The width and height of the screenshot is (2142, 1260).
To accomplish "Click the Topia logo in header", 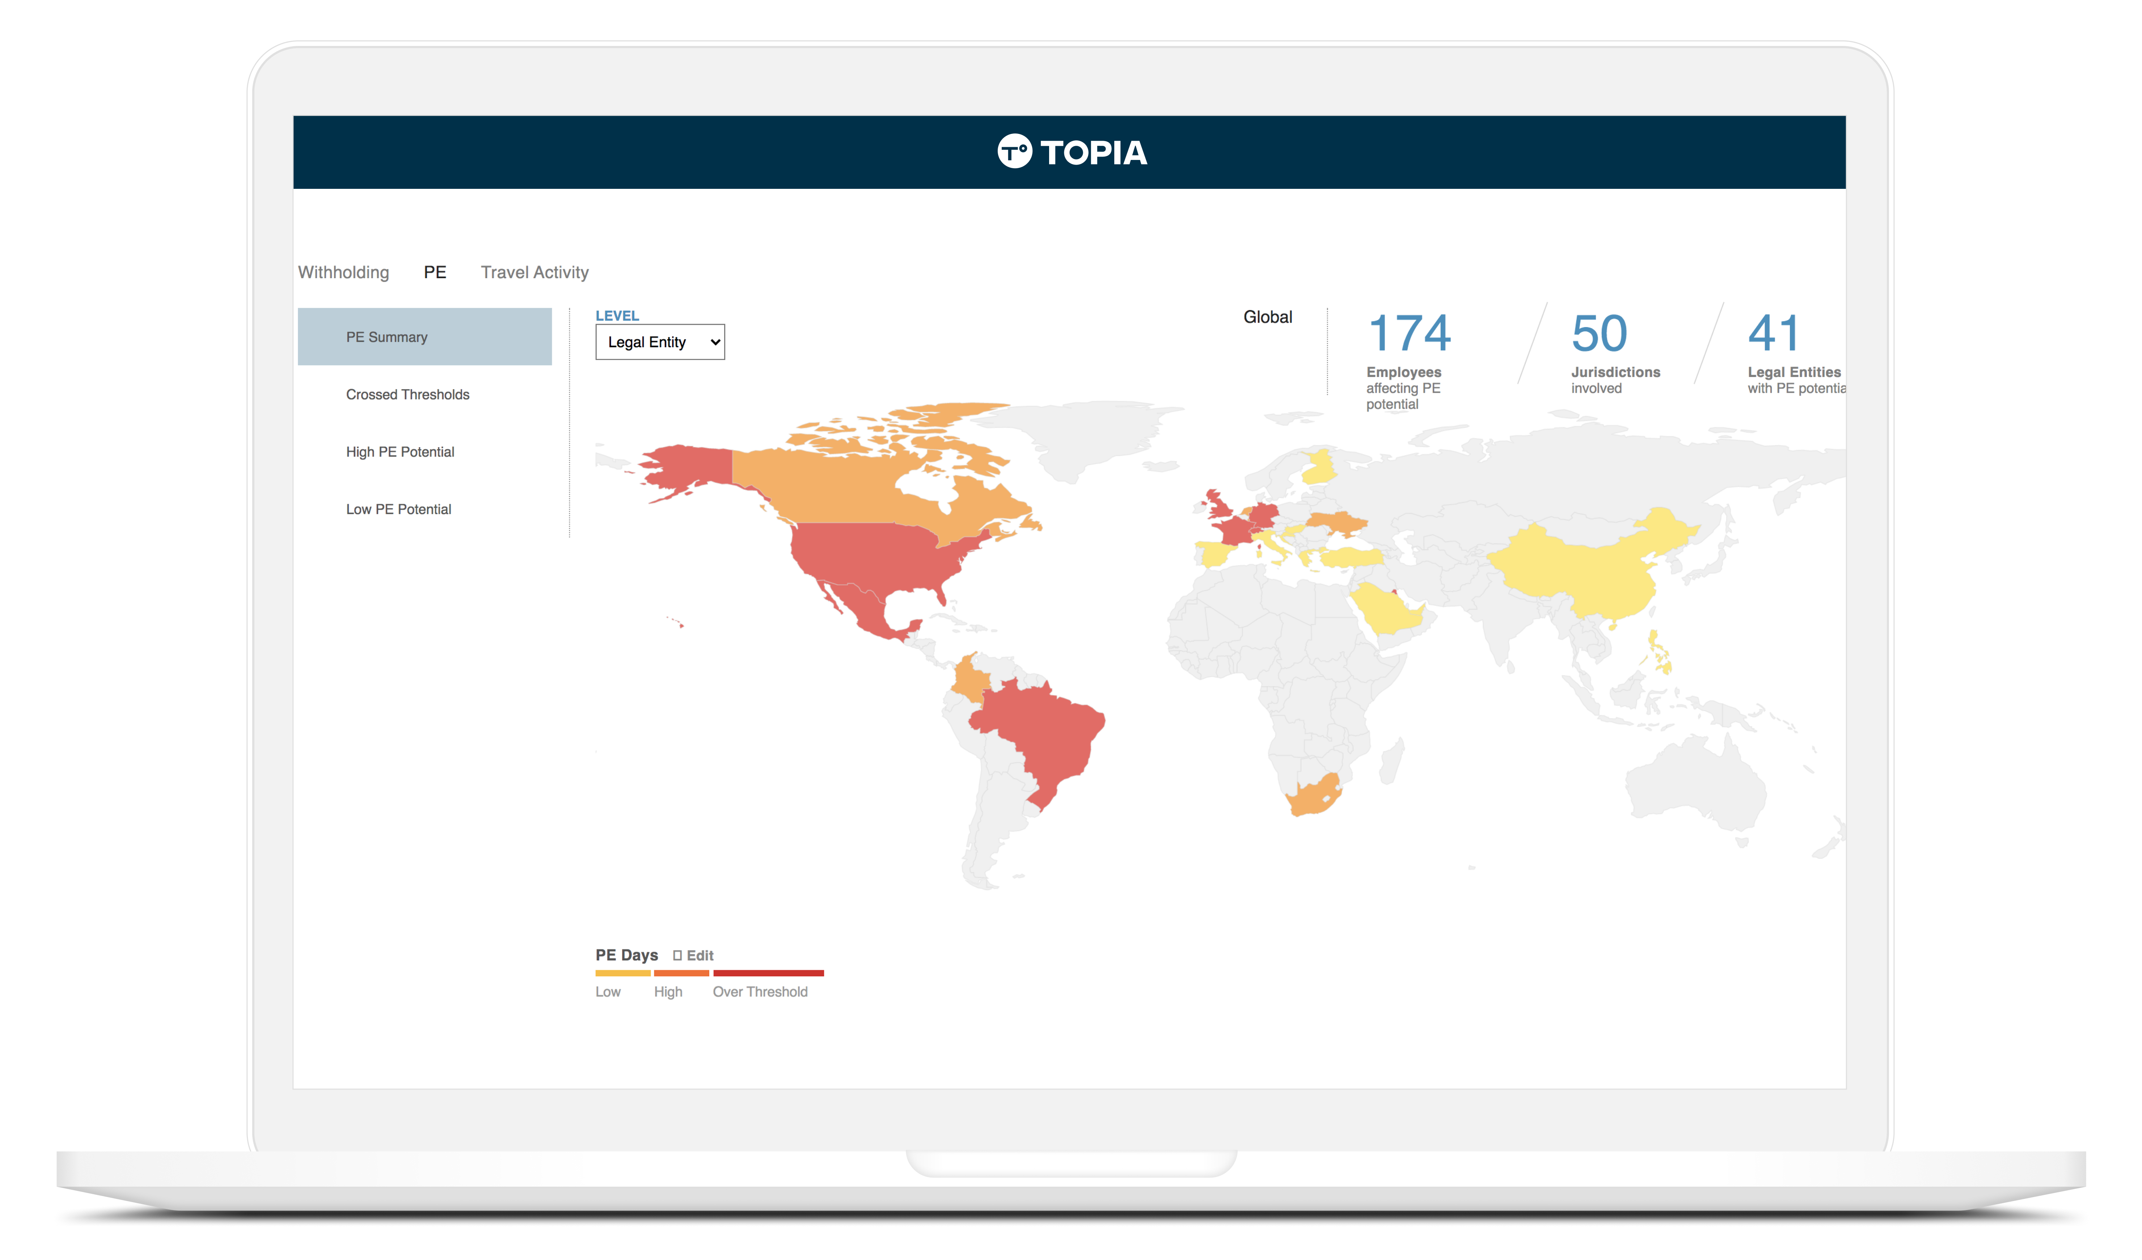I will pyautogui.click(x=1072, y=152).
